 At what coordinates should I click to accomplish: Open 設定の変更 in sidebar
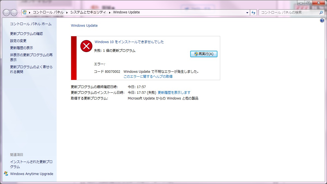[18, 41]
